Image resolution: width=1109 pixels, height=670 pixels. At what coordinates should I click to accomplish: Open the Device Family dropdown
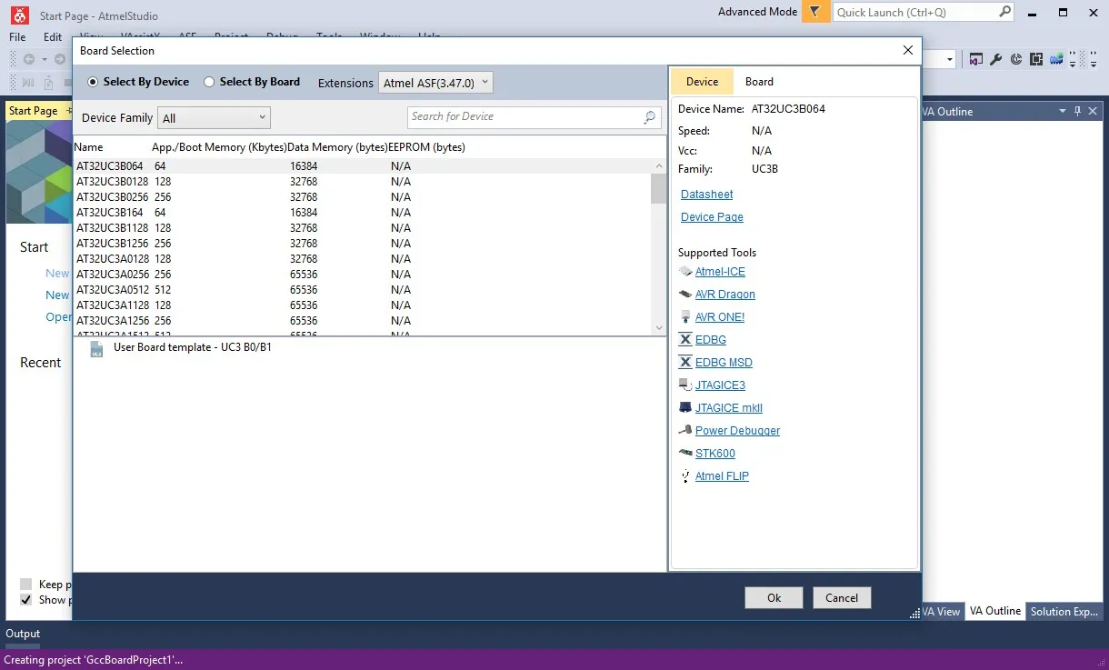(215, 118)
